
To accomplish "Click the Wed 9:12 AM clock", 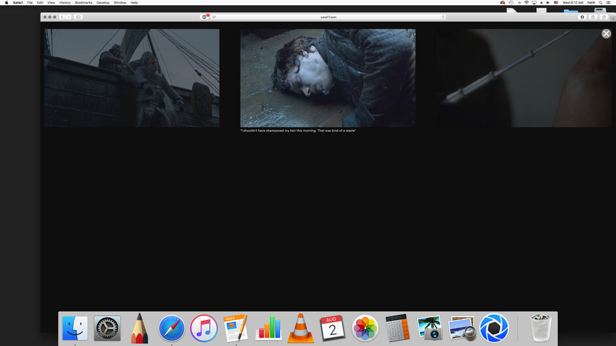I will coord(573,3).
